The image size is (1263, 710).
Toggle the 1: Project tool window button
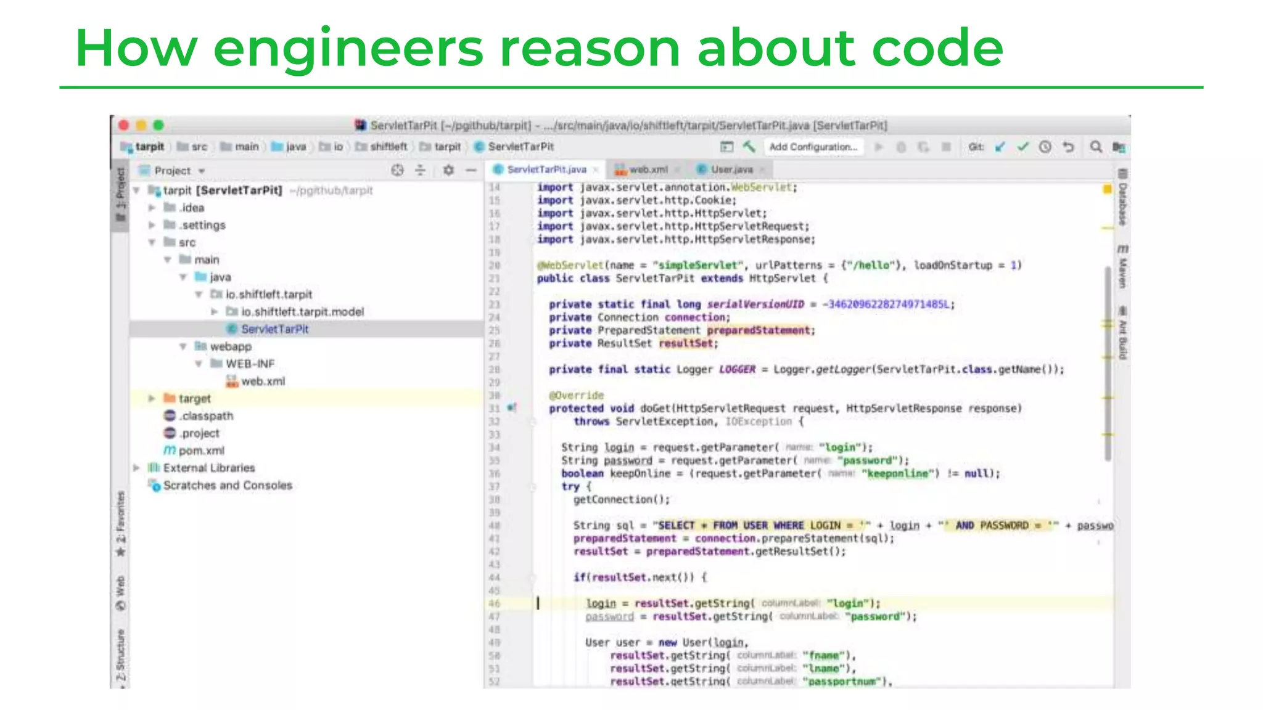click(x=120, y=194)
